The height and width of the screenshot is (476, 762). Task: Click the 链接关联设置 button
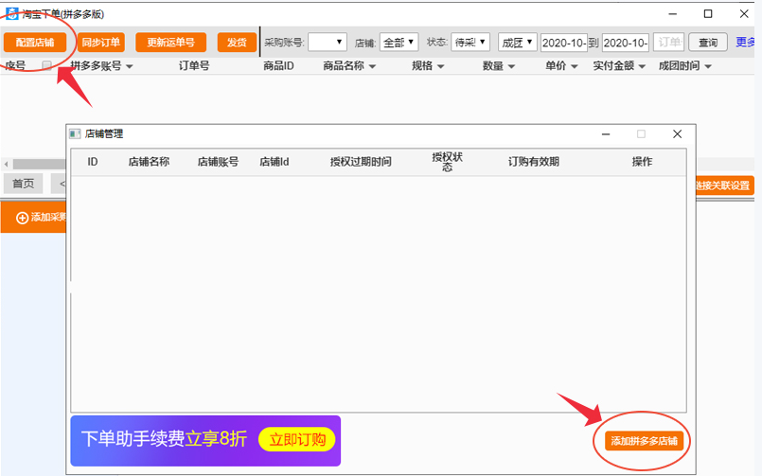pos(725,185)
